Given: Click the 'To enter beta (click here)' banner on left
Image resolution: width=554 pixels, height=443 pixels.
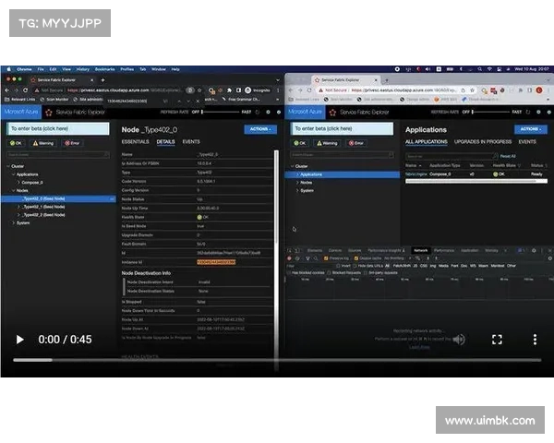Looking at the screenshot, I should (x=39, y=129).
